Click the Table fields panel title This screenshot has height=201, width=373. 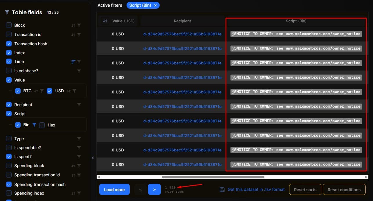point(27,12)
